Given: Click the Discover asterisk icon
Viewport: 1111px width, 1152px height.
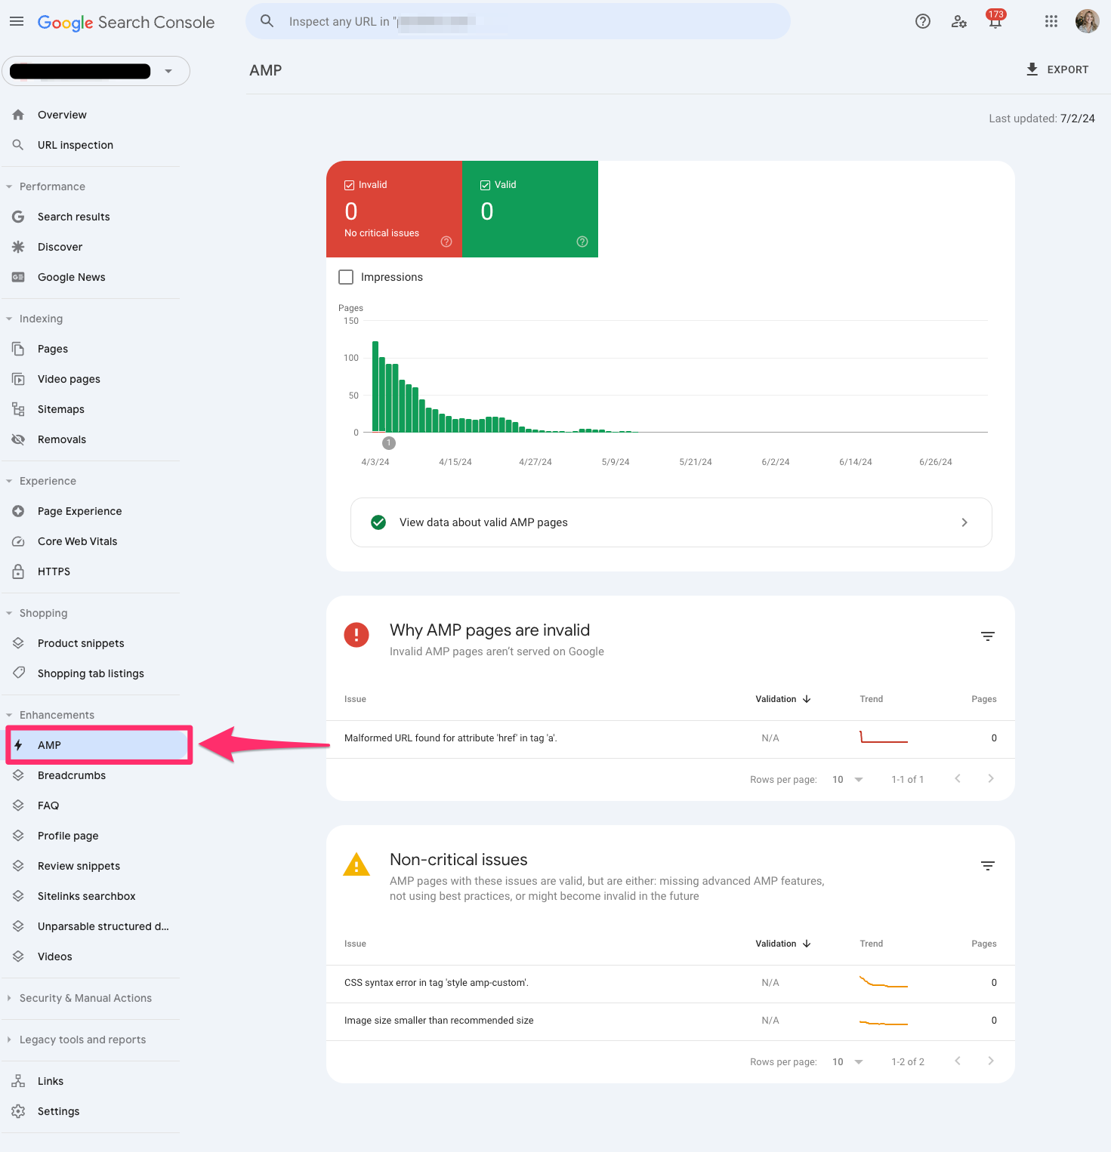Looking at the screenshot, I should (18, 247).
